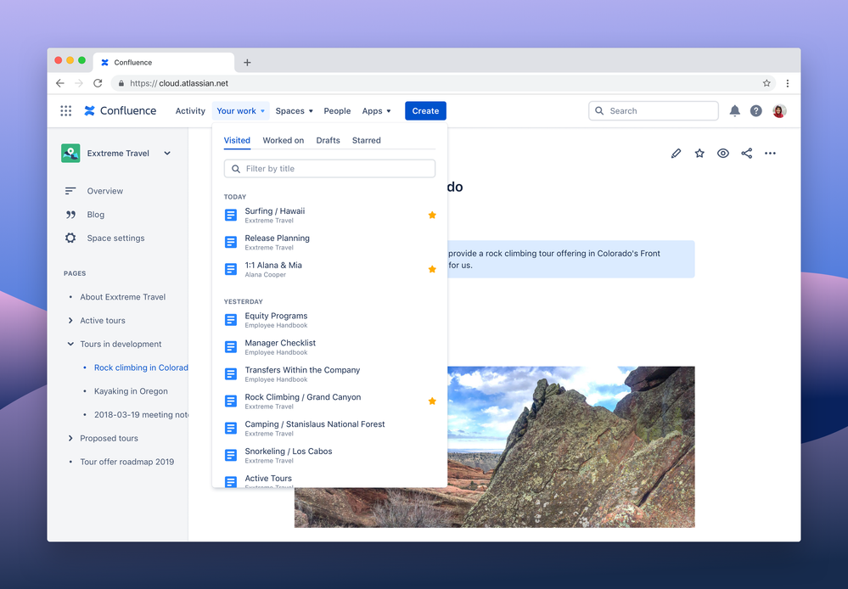848x589 pixels.
Task: Open People in the top navigation
Action: [x=338, y=111]
